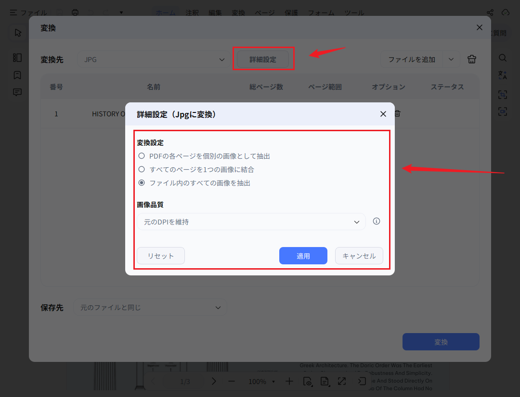Select PDFの各ページを個別の画像として抽出 radio option
The height and width of the screenshot is (397, 520).
coord(142,156)
